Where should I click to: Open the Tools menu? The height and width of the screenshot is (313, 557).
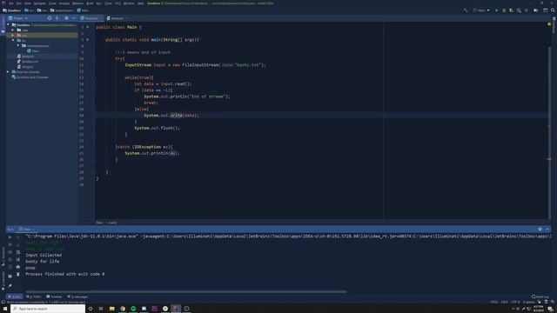tap(108, 3)
